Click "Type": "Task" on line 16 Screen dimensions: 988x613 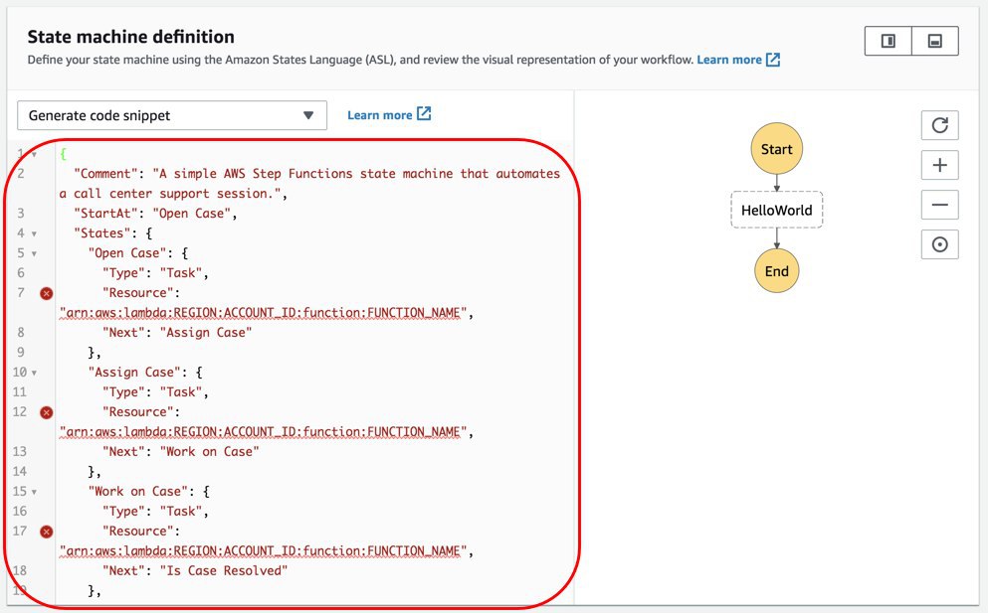(155, 512)
